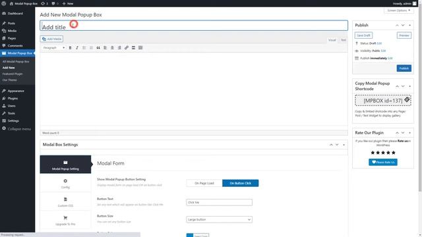This screenshot has height=237, width=422.
Task: Open All Modal Popup Box submenu
Action: [16, 61]
